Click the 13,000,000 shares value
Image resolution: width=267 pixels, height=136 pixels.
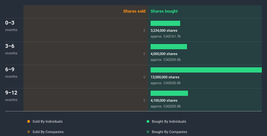click(x=165, y=77)
